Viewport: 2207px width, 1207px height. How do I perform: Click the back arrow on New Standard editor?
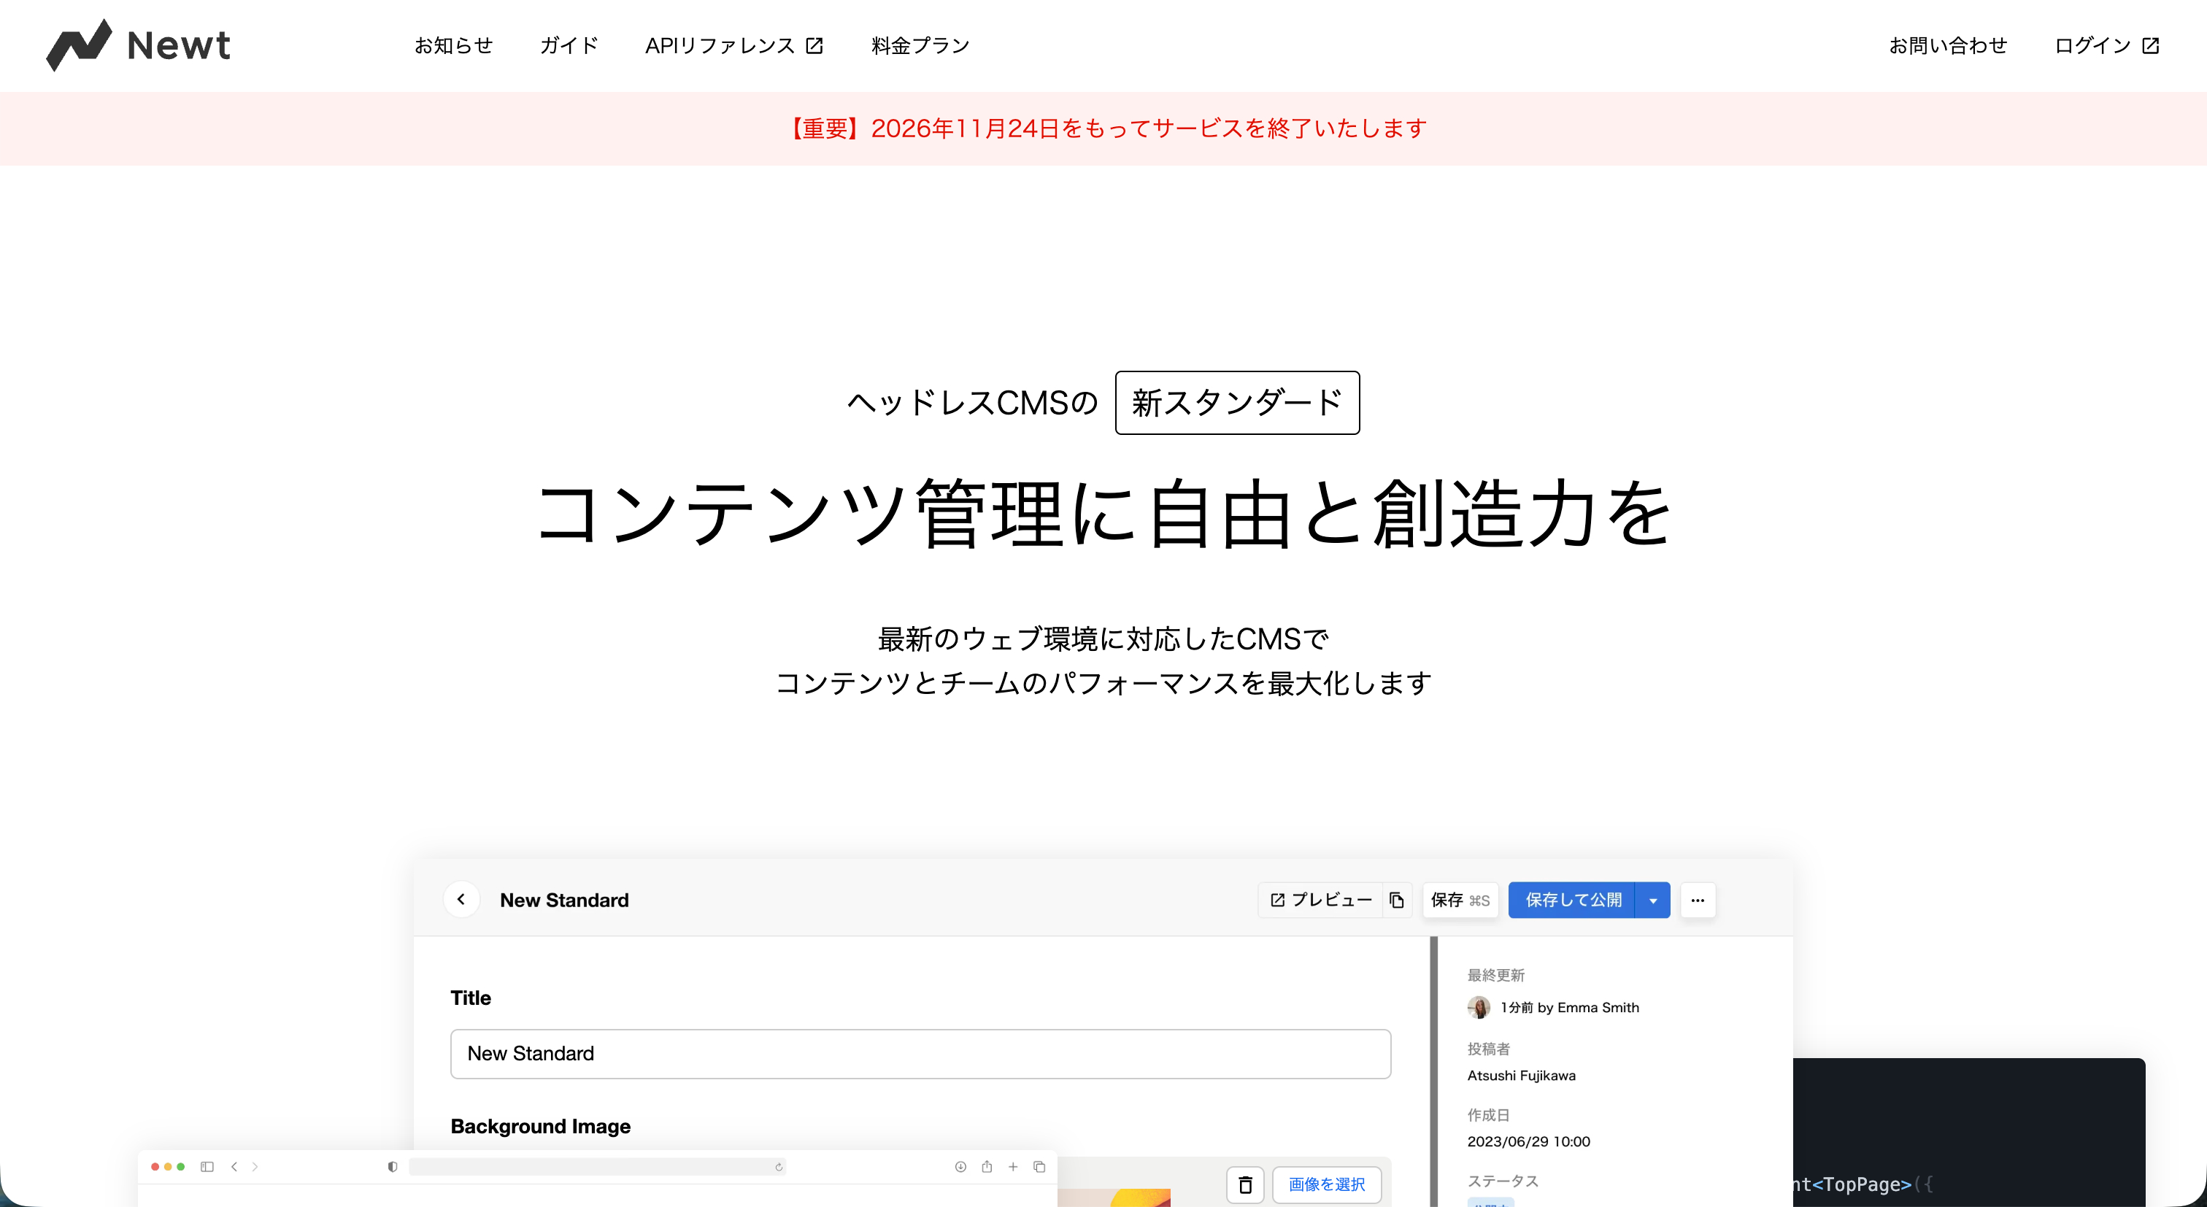[462, 900]
